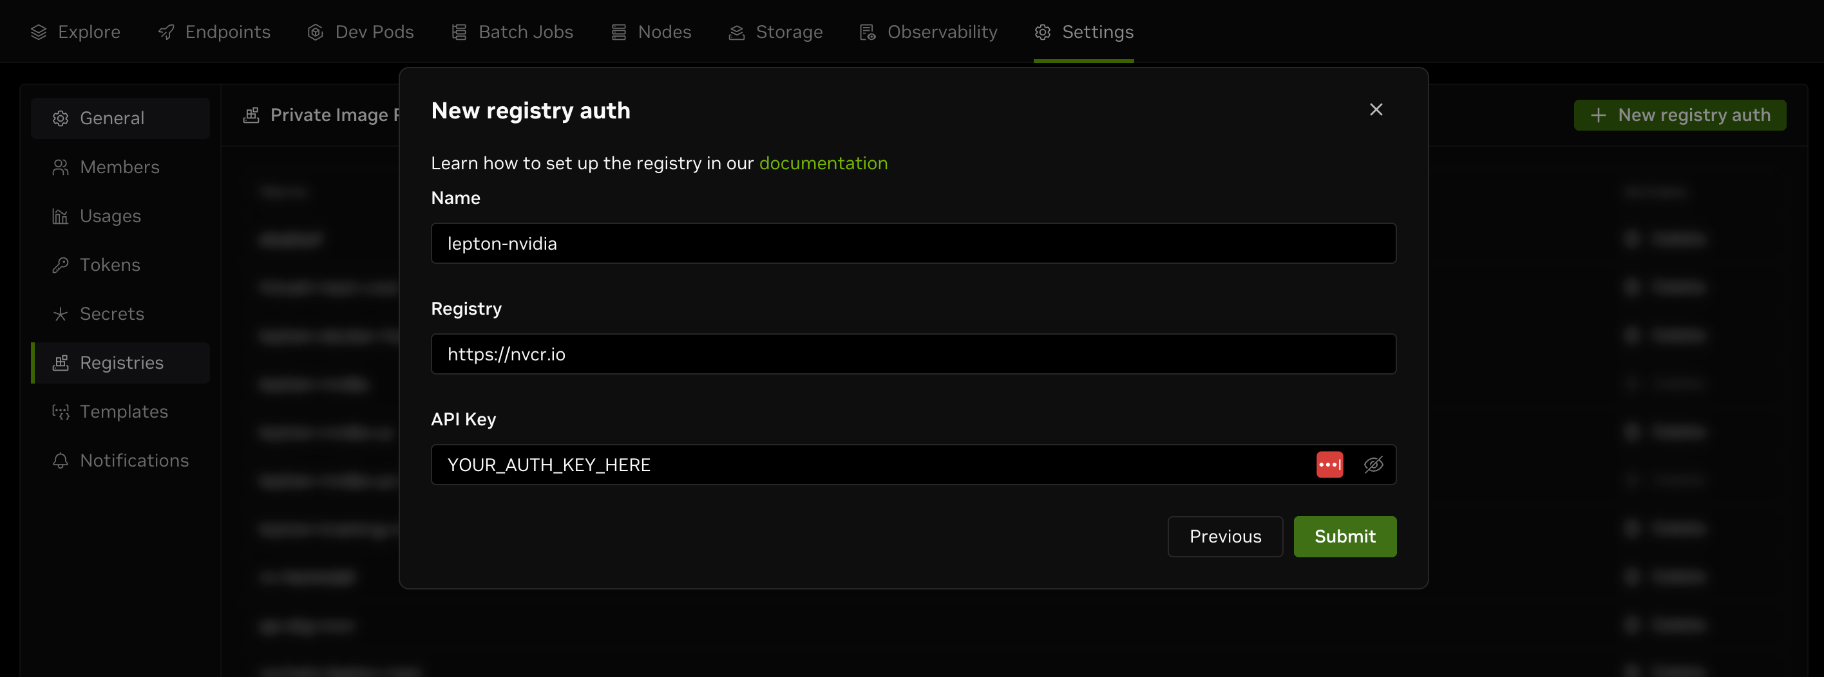1824x677 pixels.
Task: Click the Tokens key icon
Action: tap(61, 265)
